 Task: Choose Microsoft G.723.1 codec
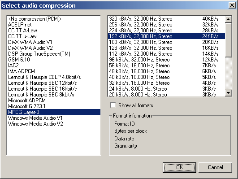click(54, 106)
